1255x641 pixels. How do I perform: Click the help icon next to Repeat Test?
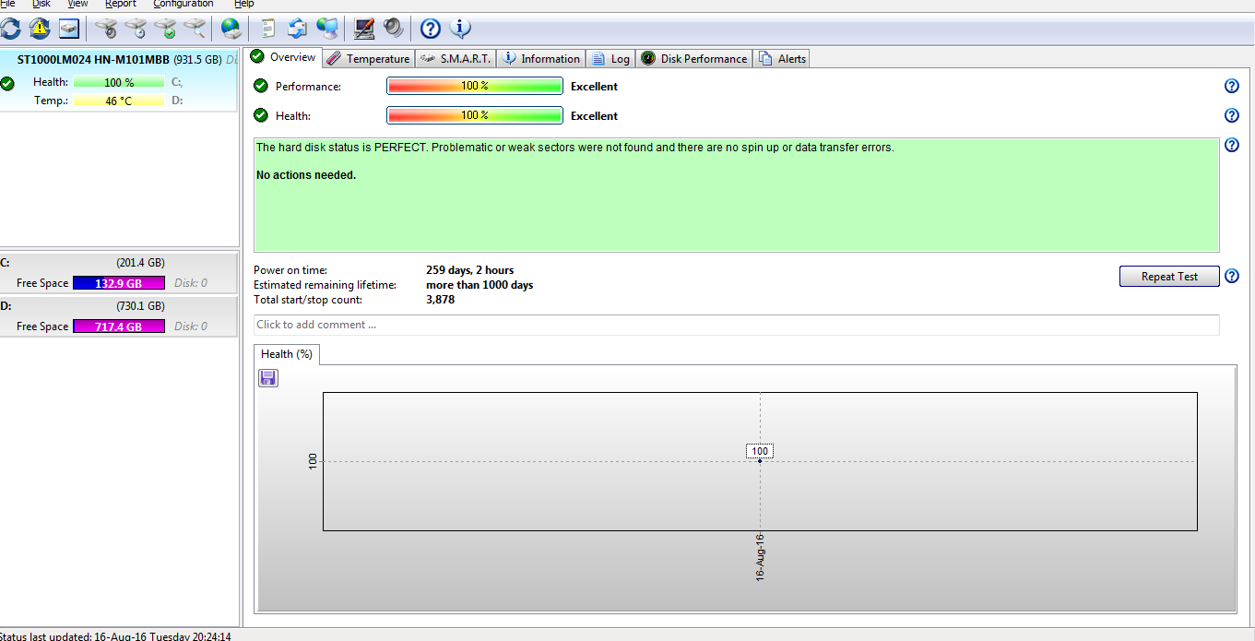coord(1231,276)
